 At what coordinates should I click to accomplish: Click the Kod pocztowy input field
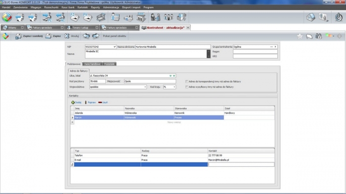(x=97, y=81)
